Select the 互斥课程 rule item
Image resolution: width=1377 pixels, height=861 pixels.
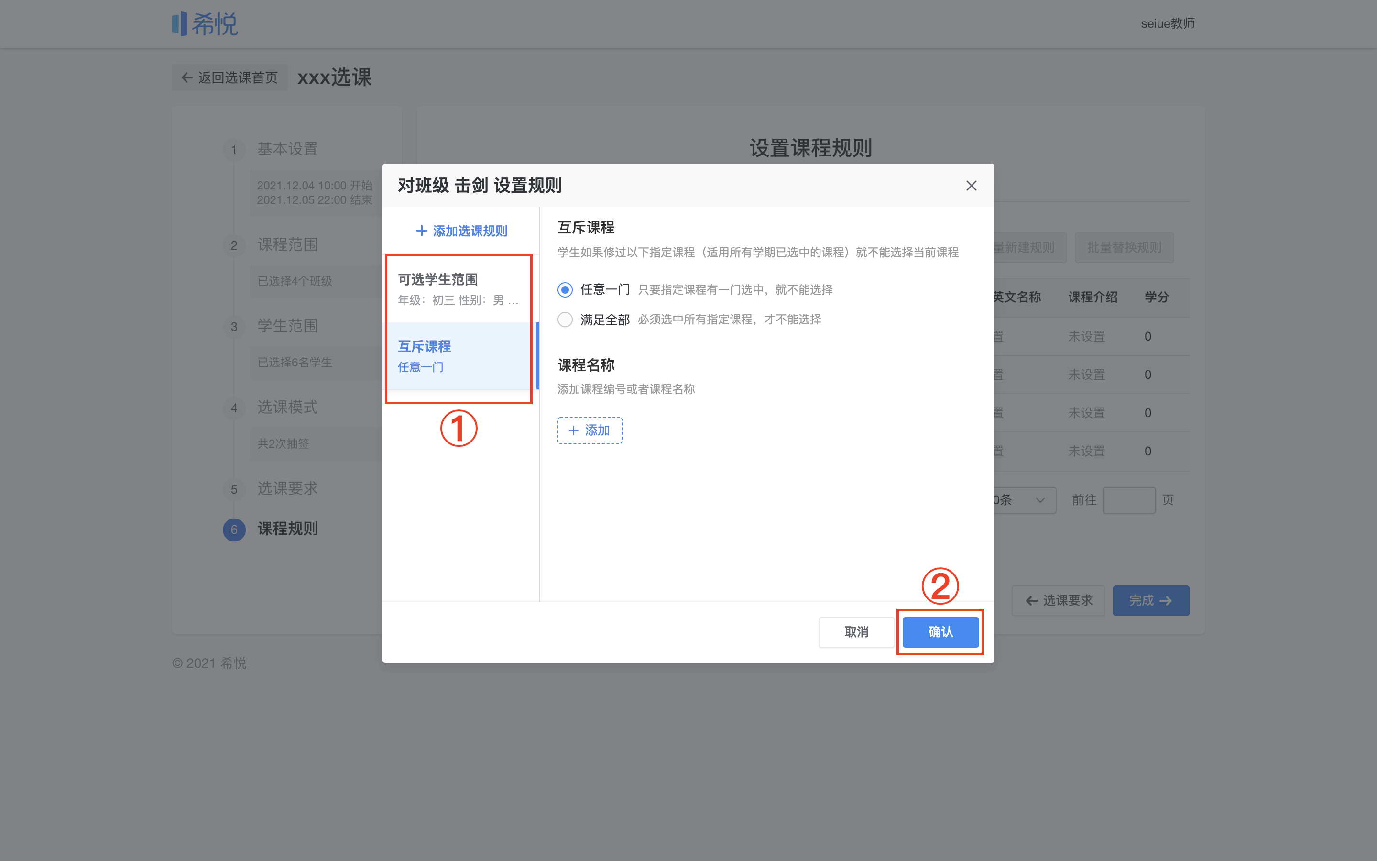[460, 356]
